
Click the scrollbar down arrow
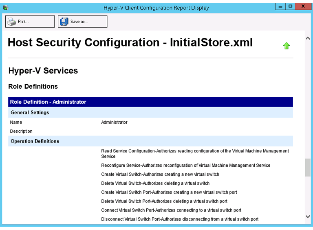tap(308, 217)
